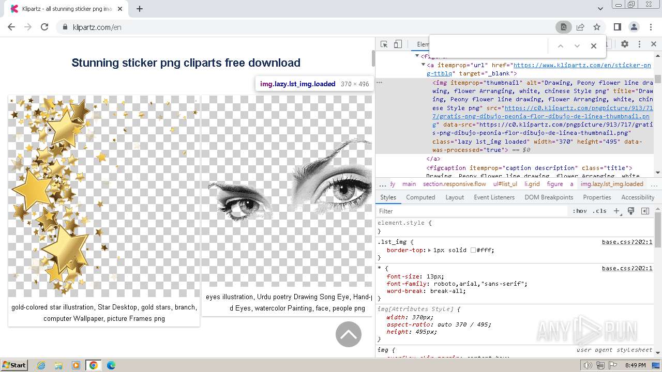The image size is (662, 372).
Task: Launch Internet Explorer from taskbar
Action: 41,365
